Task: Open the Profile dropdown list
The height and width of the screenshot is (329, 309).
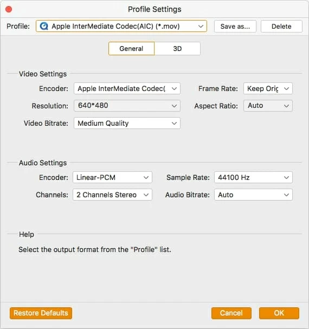Action: point(121,26)
